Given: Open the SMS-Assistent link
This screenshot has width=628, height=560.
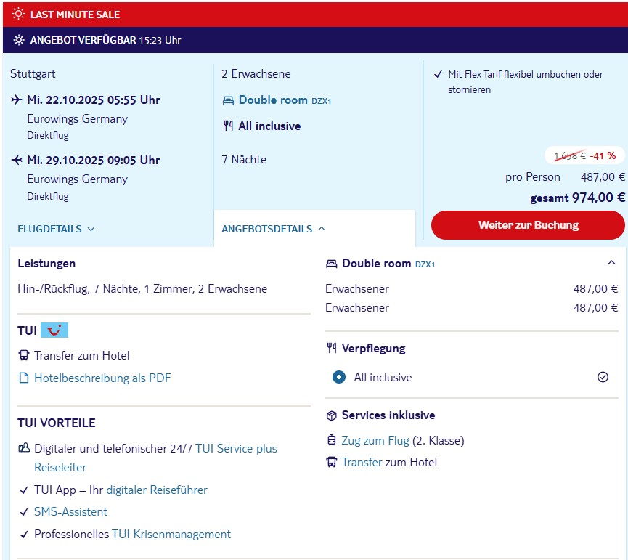Looking at the screenshot, I should 71,511.
